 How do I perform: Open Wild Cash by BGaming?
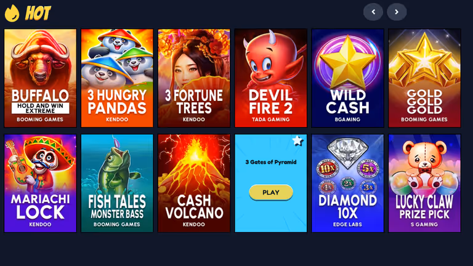[347, 78]
